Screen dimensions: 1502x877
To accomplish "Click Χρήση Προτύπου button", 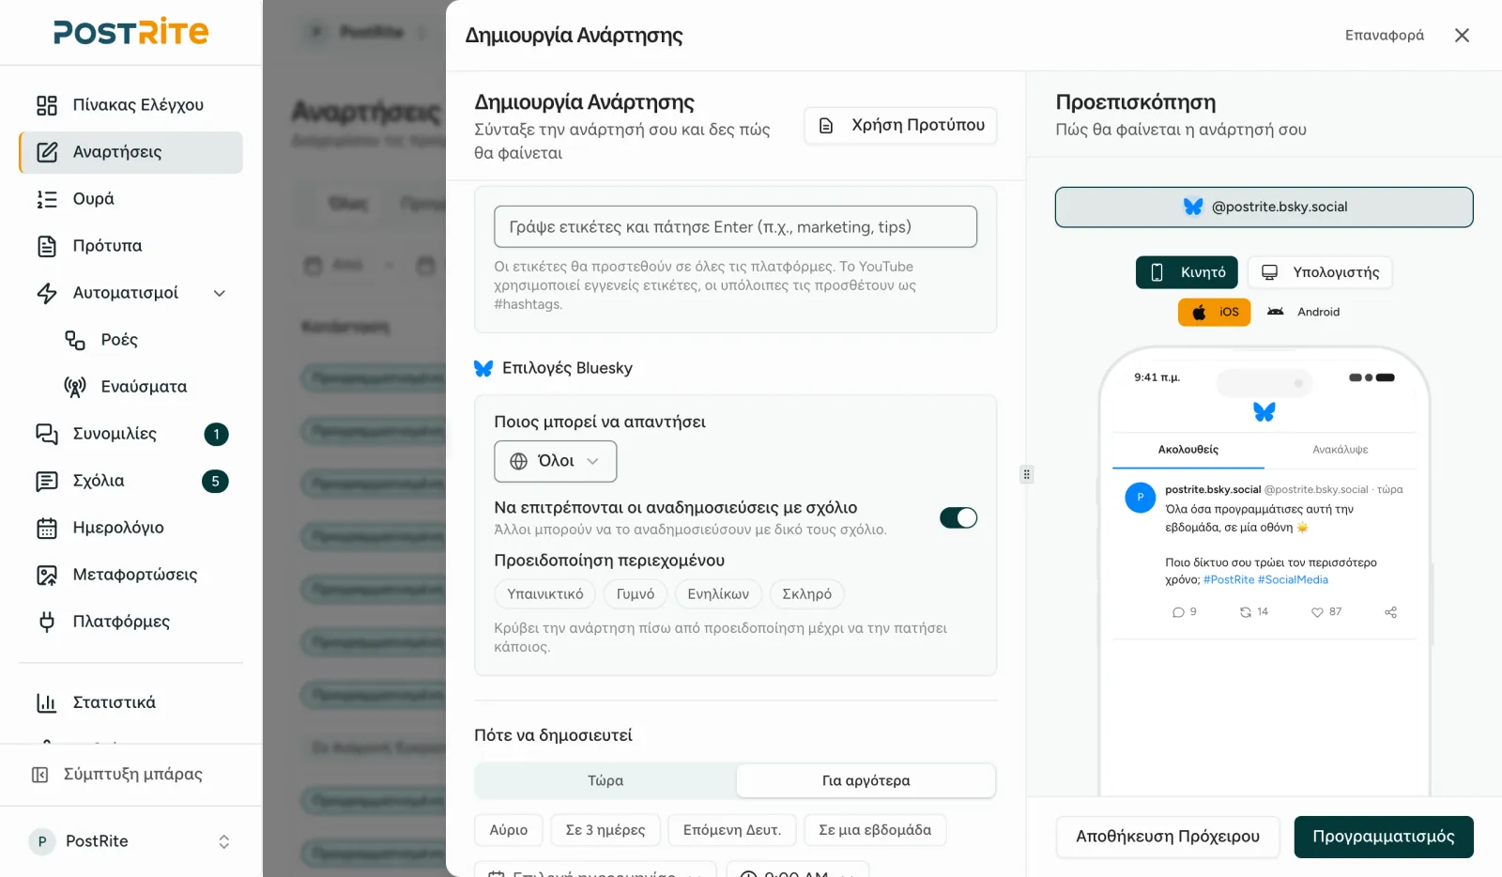I will pos(901,125).
